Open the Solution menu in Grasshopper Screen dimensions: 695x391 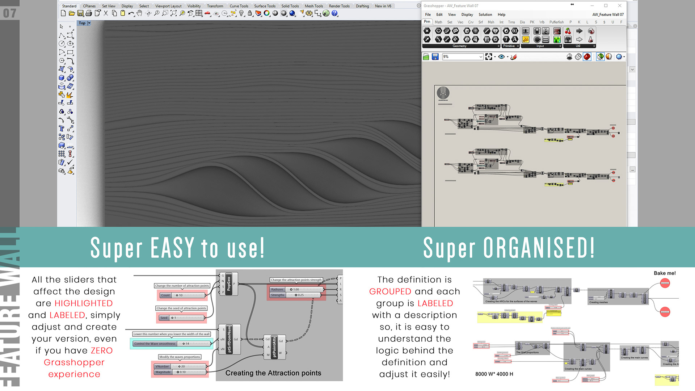point(485,15)
